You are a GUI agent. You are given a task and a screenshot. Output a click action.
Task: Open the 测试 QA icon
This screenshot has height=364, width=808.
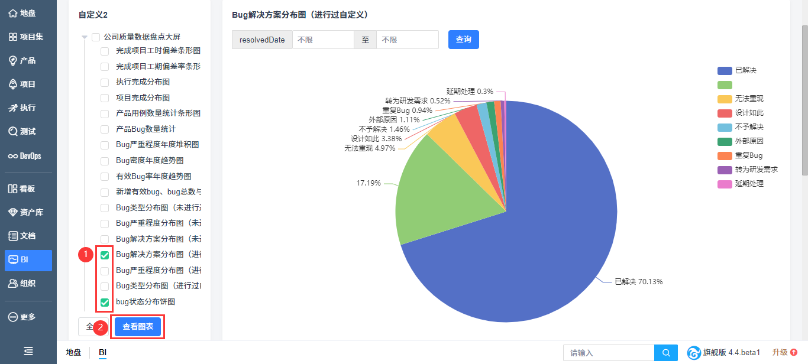coord(13,131)
